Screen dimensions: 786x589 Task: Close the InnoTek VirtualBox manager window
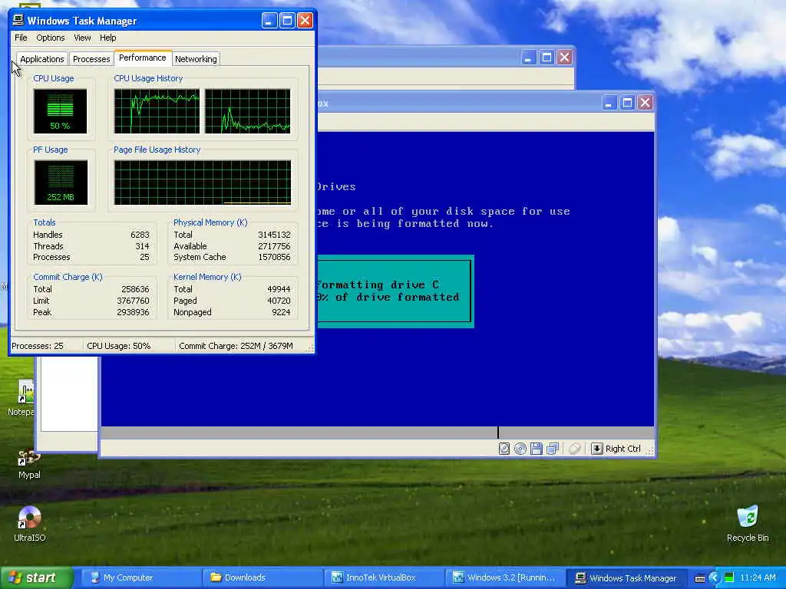coord(564,57)
